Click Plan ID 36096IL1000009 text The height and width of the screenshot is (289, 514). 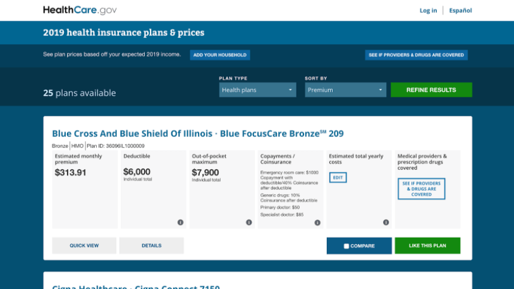pos(116,146)
